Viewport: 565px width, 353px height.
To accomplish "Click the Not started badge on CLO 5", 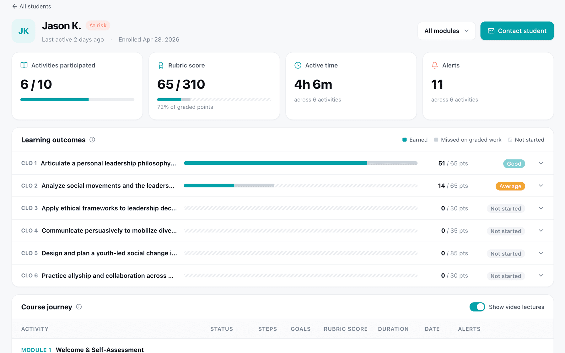I will [506, 254].
